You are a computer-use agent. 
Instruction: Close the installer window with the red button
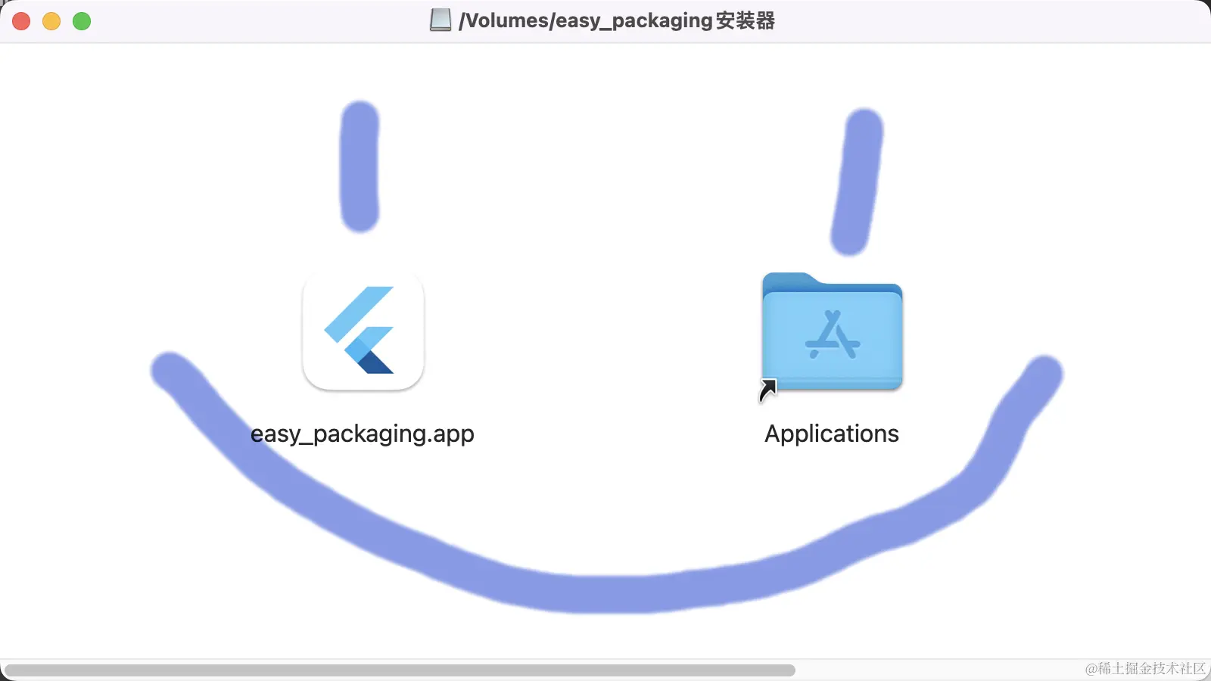(x=21, y=21)
